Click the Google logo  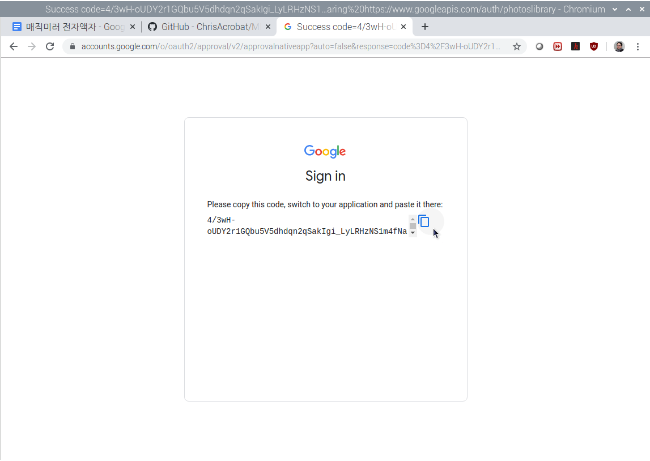click(x=325, y=151)
